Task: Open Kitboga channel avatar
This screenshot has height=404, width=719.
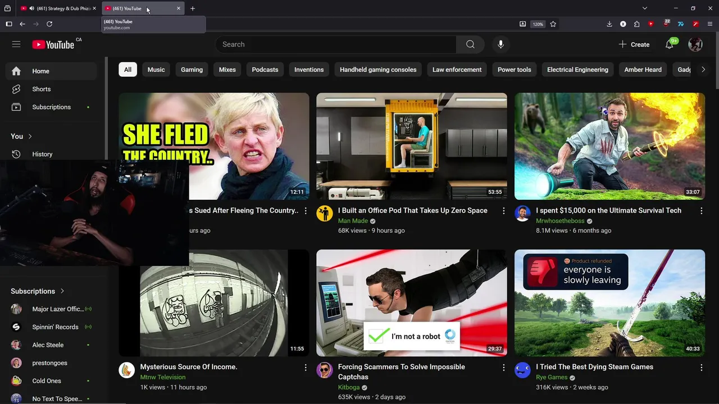Action: [325, 370]
